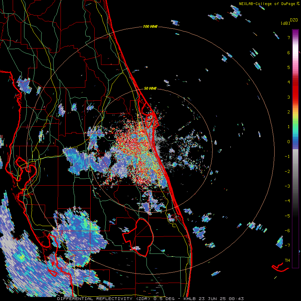Click the 100 NMI range ring label
This screenshot has width=301, height=301.
pyautogui.click(x=150, y=26)
